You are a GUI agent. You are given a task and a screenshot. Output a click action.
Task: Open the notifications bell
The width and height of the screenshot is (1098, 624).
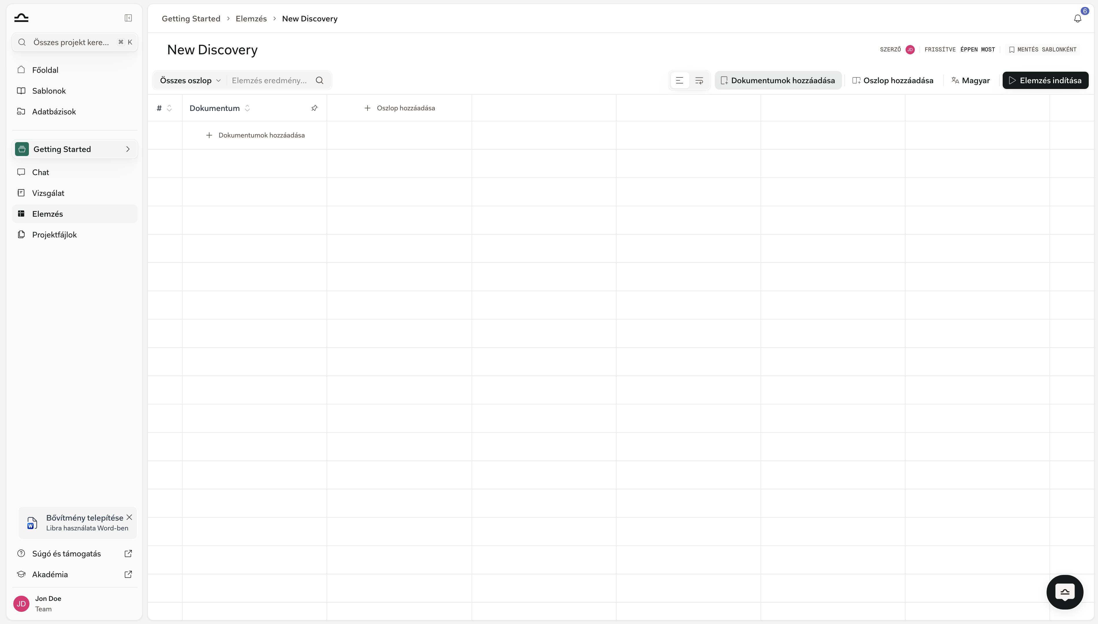[1077, 18]
